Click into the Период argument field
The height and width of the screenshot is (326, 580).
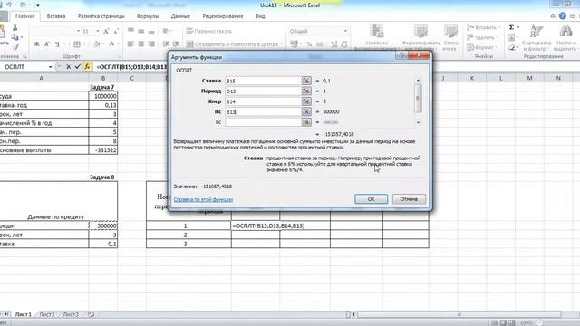pyautogui.click(x=263, y=91)
